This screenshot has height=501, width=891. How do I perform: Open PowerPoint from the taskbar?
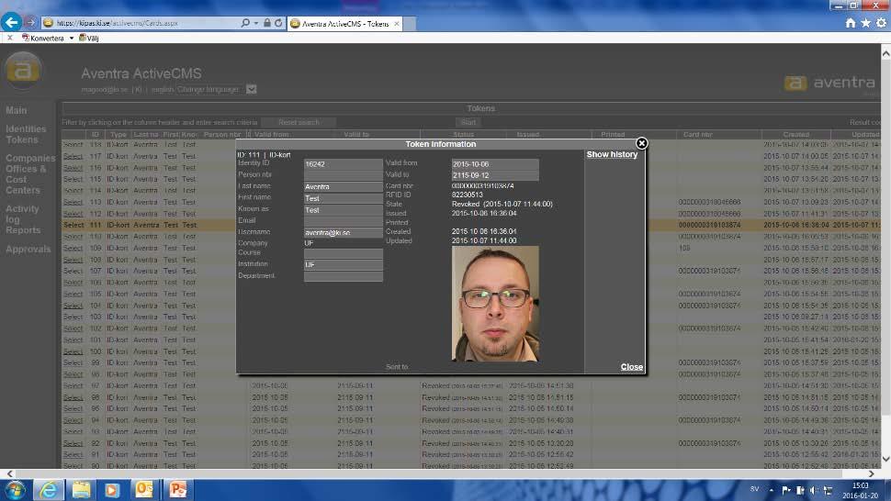tap(177, 490)
